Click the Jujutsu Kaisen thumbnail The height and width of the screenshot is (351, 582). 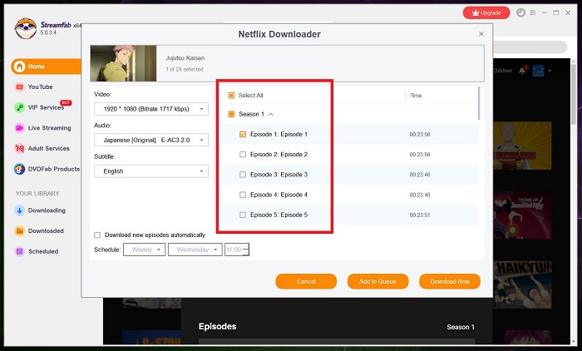point(123,63)
